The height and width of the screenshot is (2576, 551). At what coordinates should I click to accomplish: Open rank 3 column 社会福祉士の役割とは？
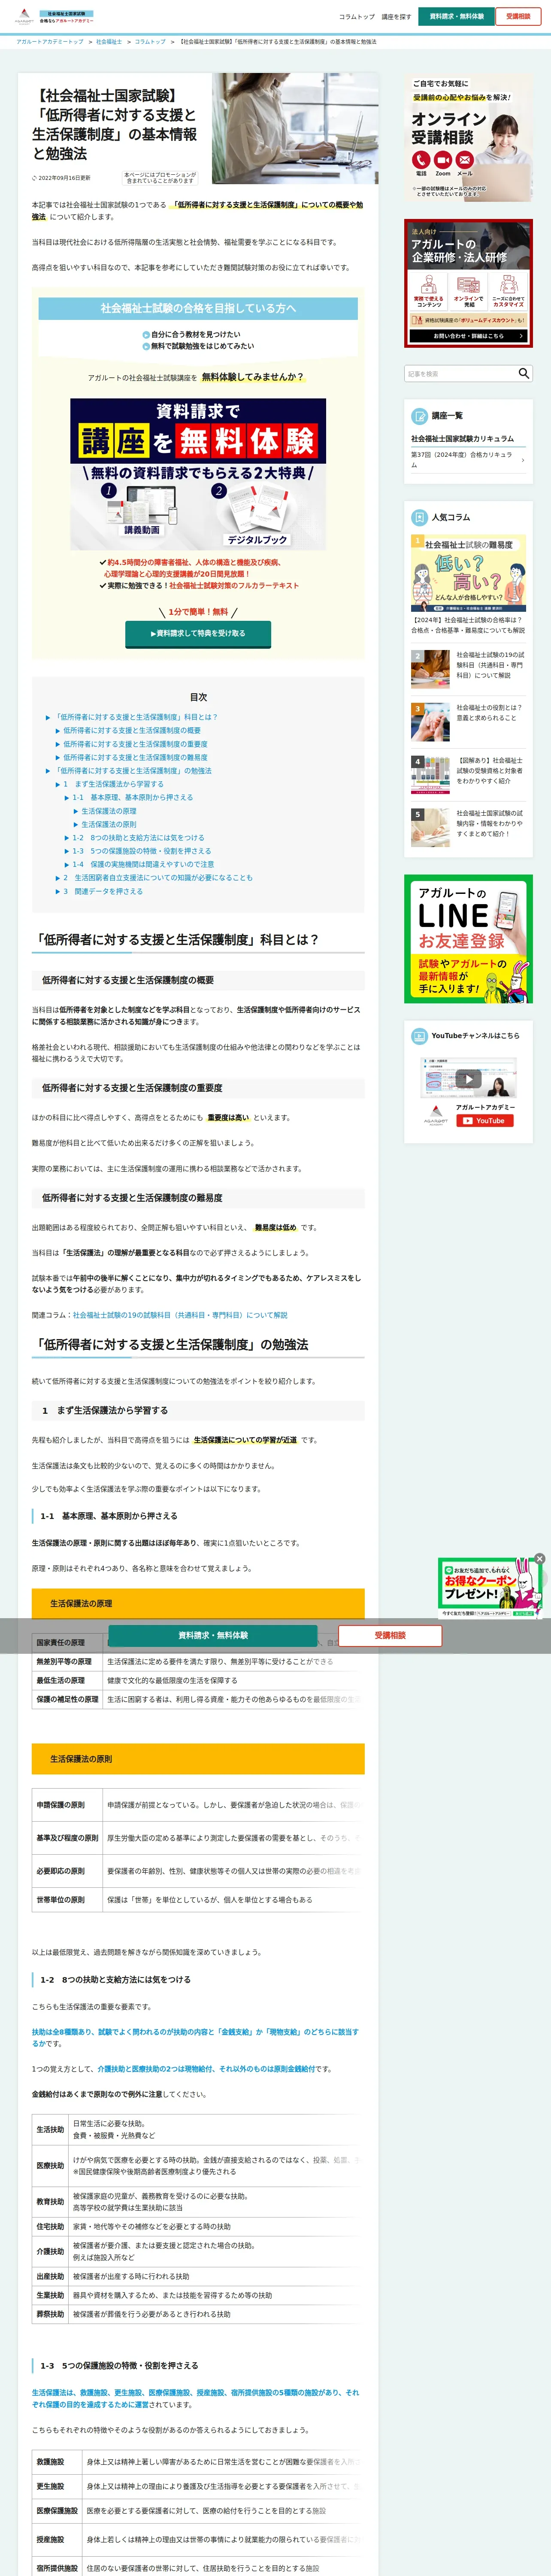468,722
